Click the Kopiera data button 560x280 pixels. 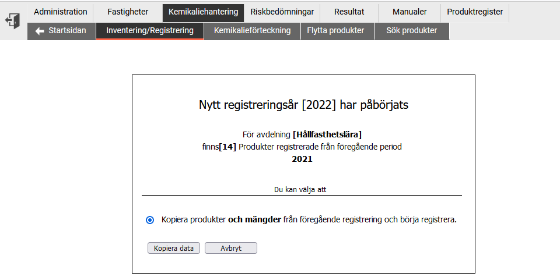[174, 249]
